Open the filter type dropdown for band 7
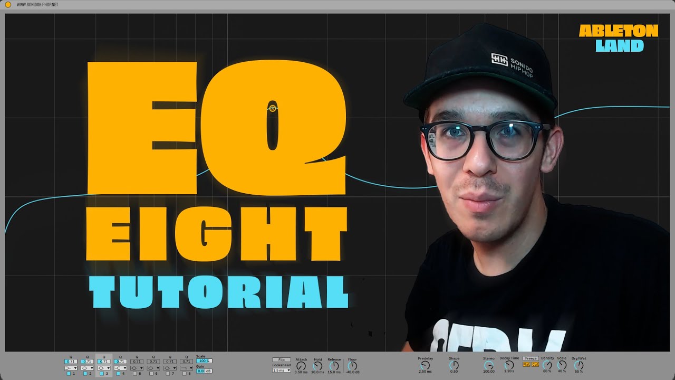Image resolution: width=675 pixels, height=380 pixels. (170, 368)
